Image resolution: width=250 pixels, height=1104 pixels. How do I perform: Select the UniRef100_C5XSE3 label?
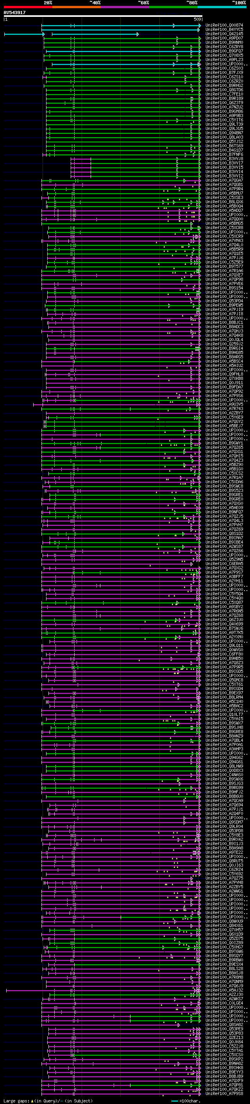(224, 197)
